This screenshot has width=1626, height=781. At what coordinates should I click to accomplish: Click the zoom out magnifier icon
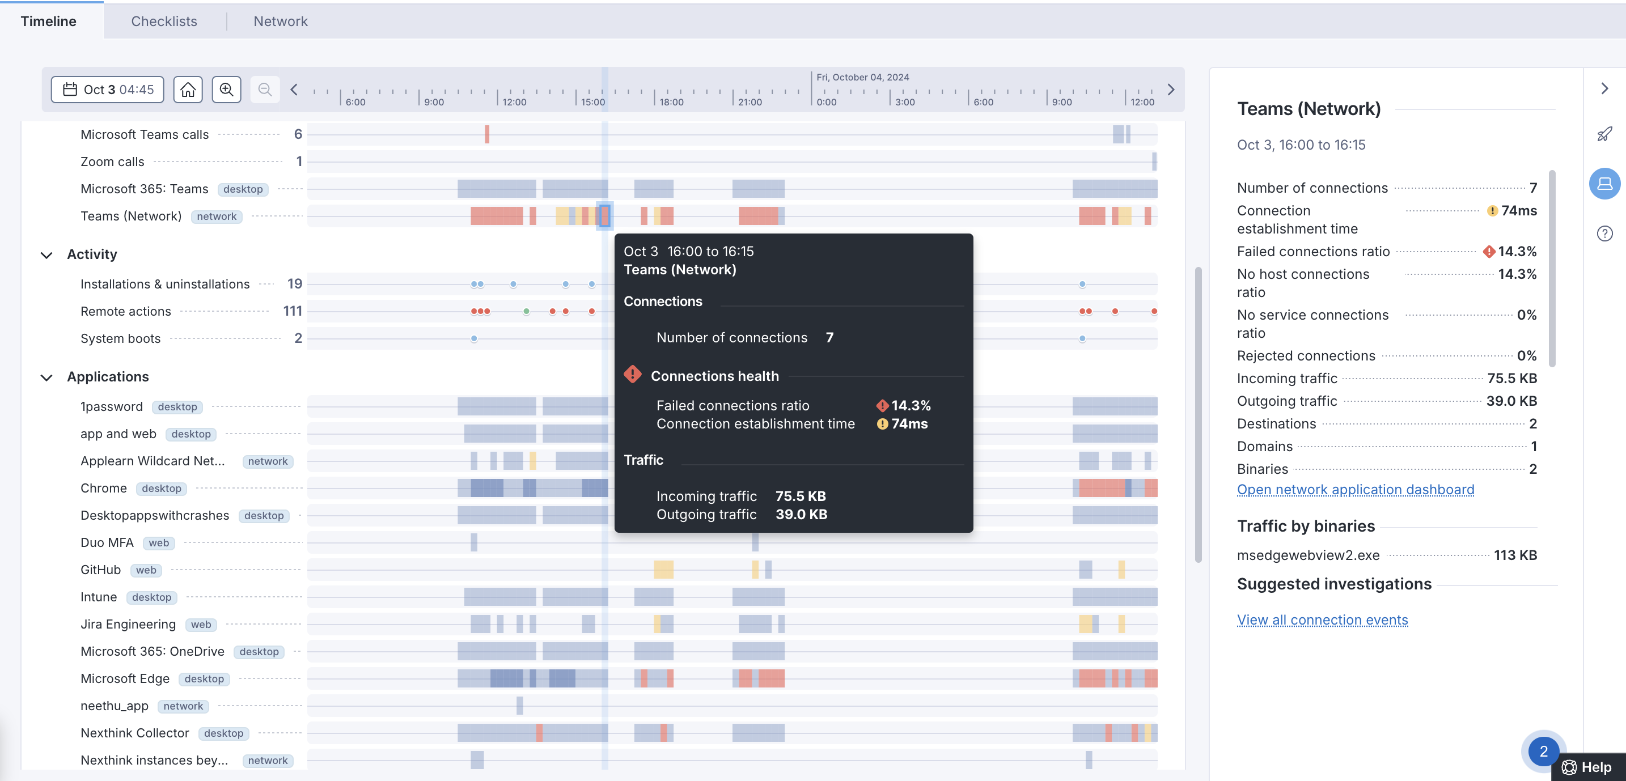pos(264,90)
